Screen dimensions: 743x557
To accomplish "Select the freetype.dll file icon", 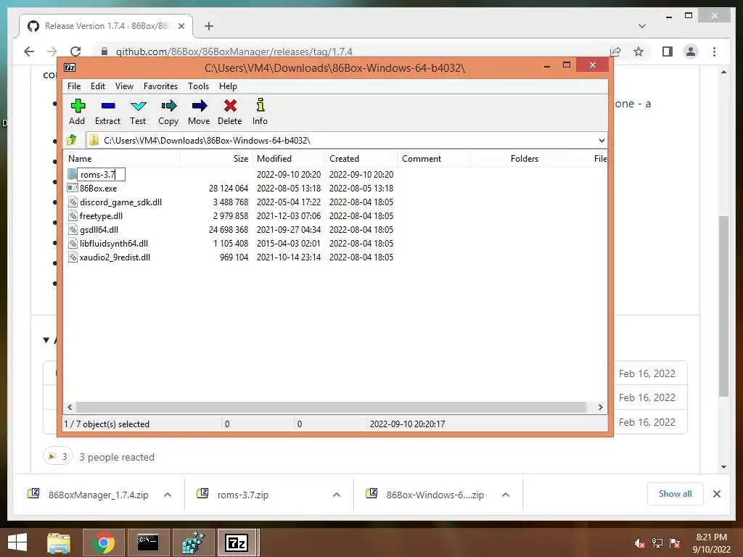I will tap(73, 215).
